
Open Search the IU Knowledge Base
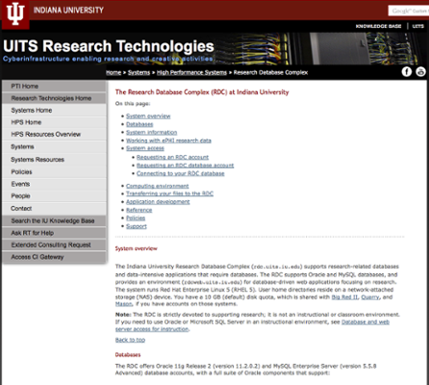[x=54, y=220]
